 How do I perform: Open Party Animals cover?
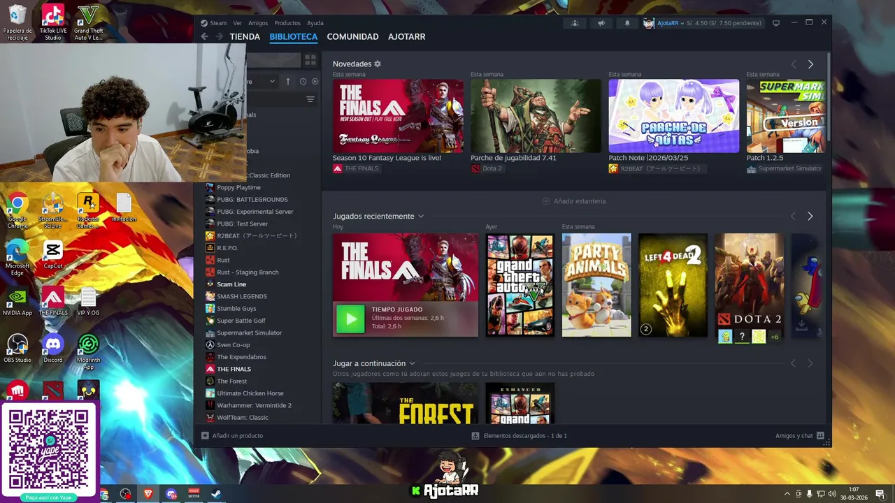(596, 285)
